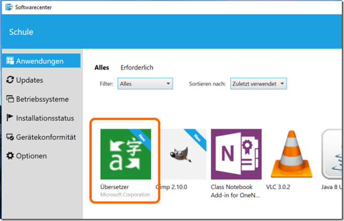
Task: Click the Installationsstatus flag icon
Action: [10, 118]
